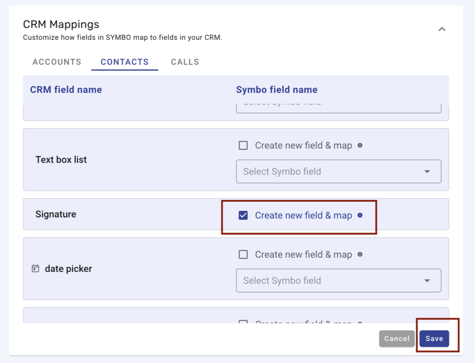Viewport: 475px width, 363px height.
Task: Click the CRM field name column header
Action: (x=66, y=90)
